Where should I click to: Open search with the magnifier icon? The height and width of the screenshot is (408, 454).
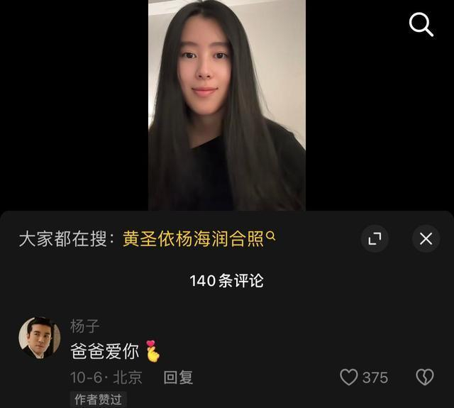point(421,24)
